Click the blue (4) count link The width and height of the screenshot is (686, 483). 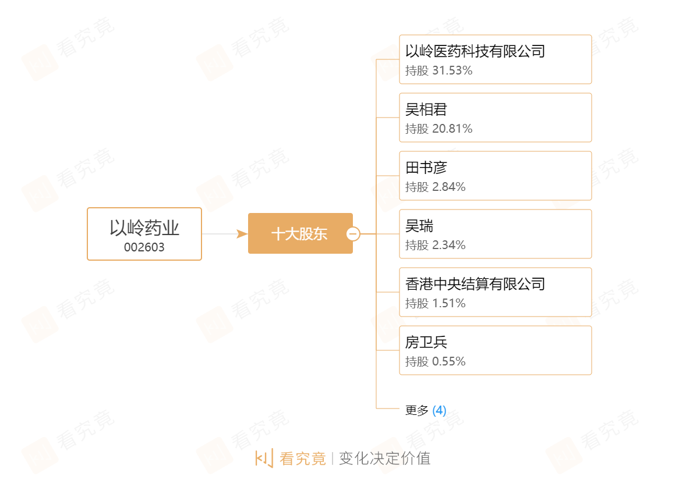tap(439, 410)
